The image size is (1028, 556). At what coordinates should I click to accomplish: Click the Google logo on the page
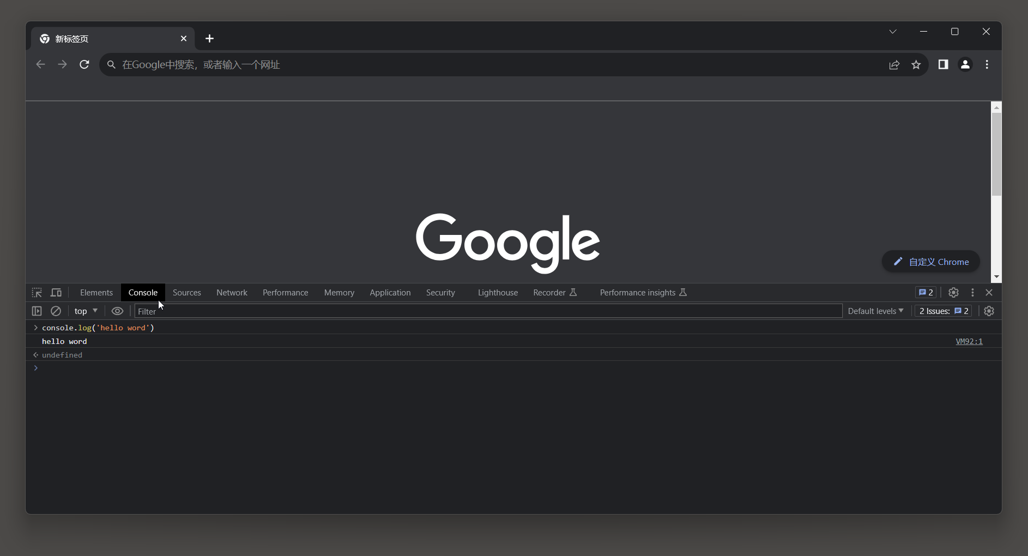(508, 243)
